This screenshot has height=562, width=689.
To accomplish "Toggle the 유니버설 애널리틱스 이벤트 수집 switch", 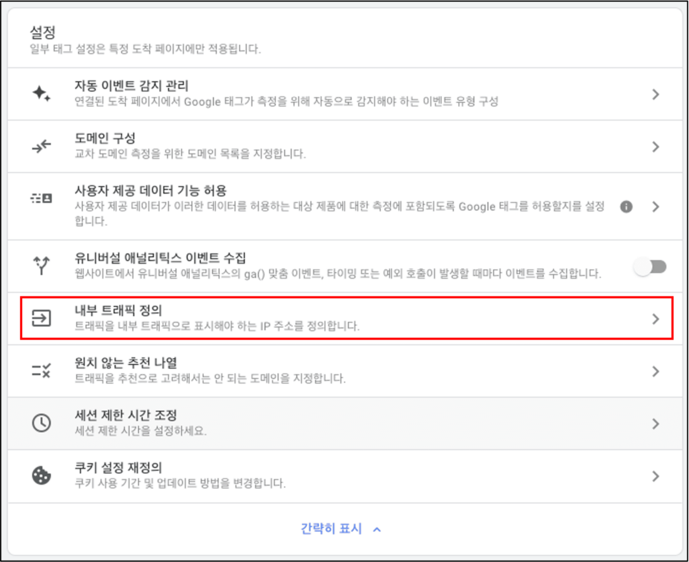I will 650,266.
